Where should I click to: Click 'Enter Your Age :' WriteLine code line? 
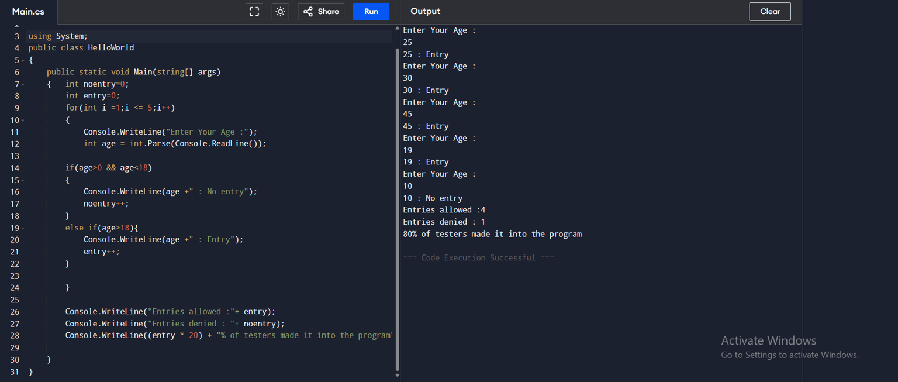[170, 132]
